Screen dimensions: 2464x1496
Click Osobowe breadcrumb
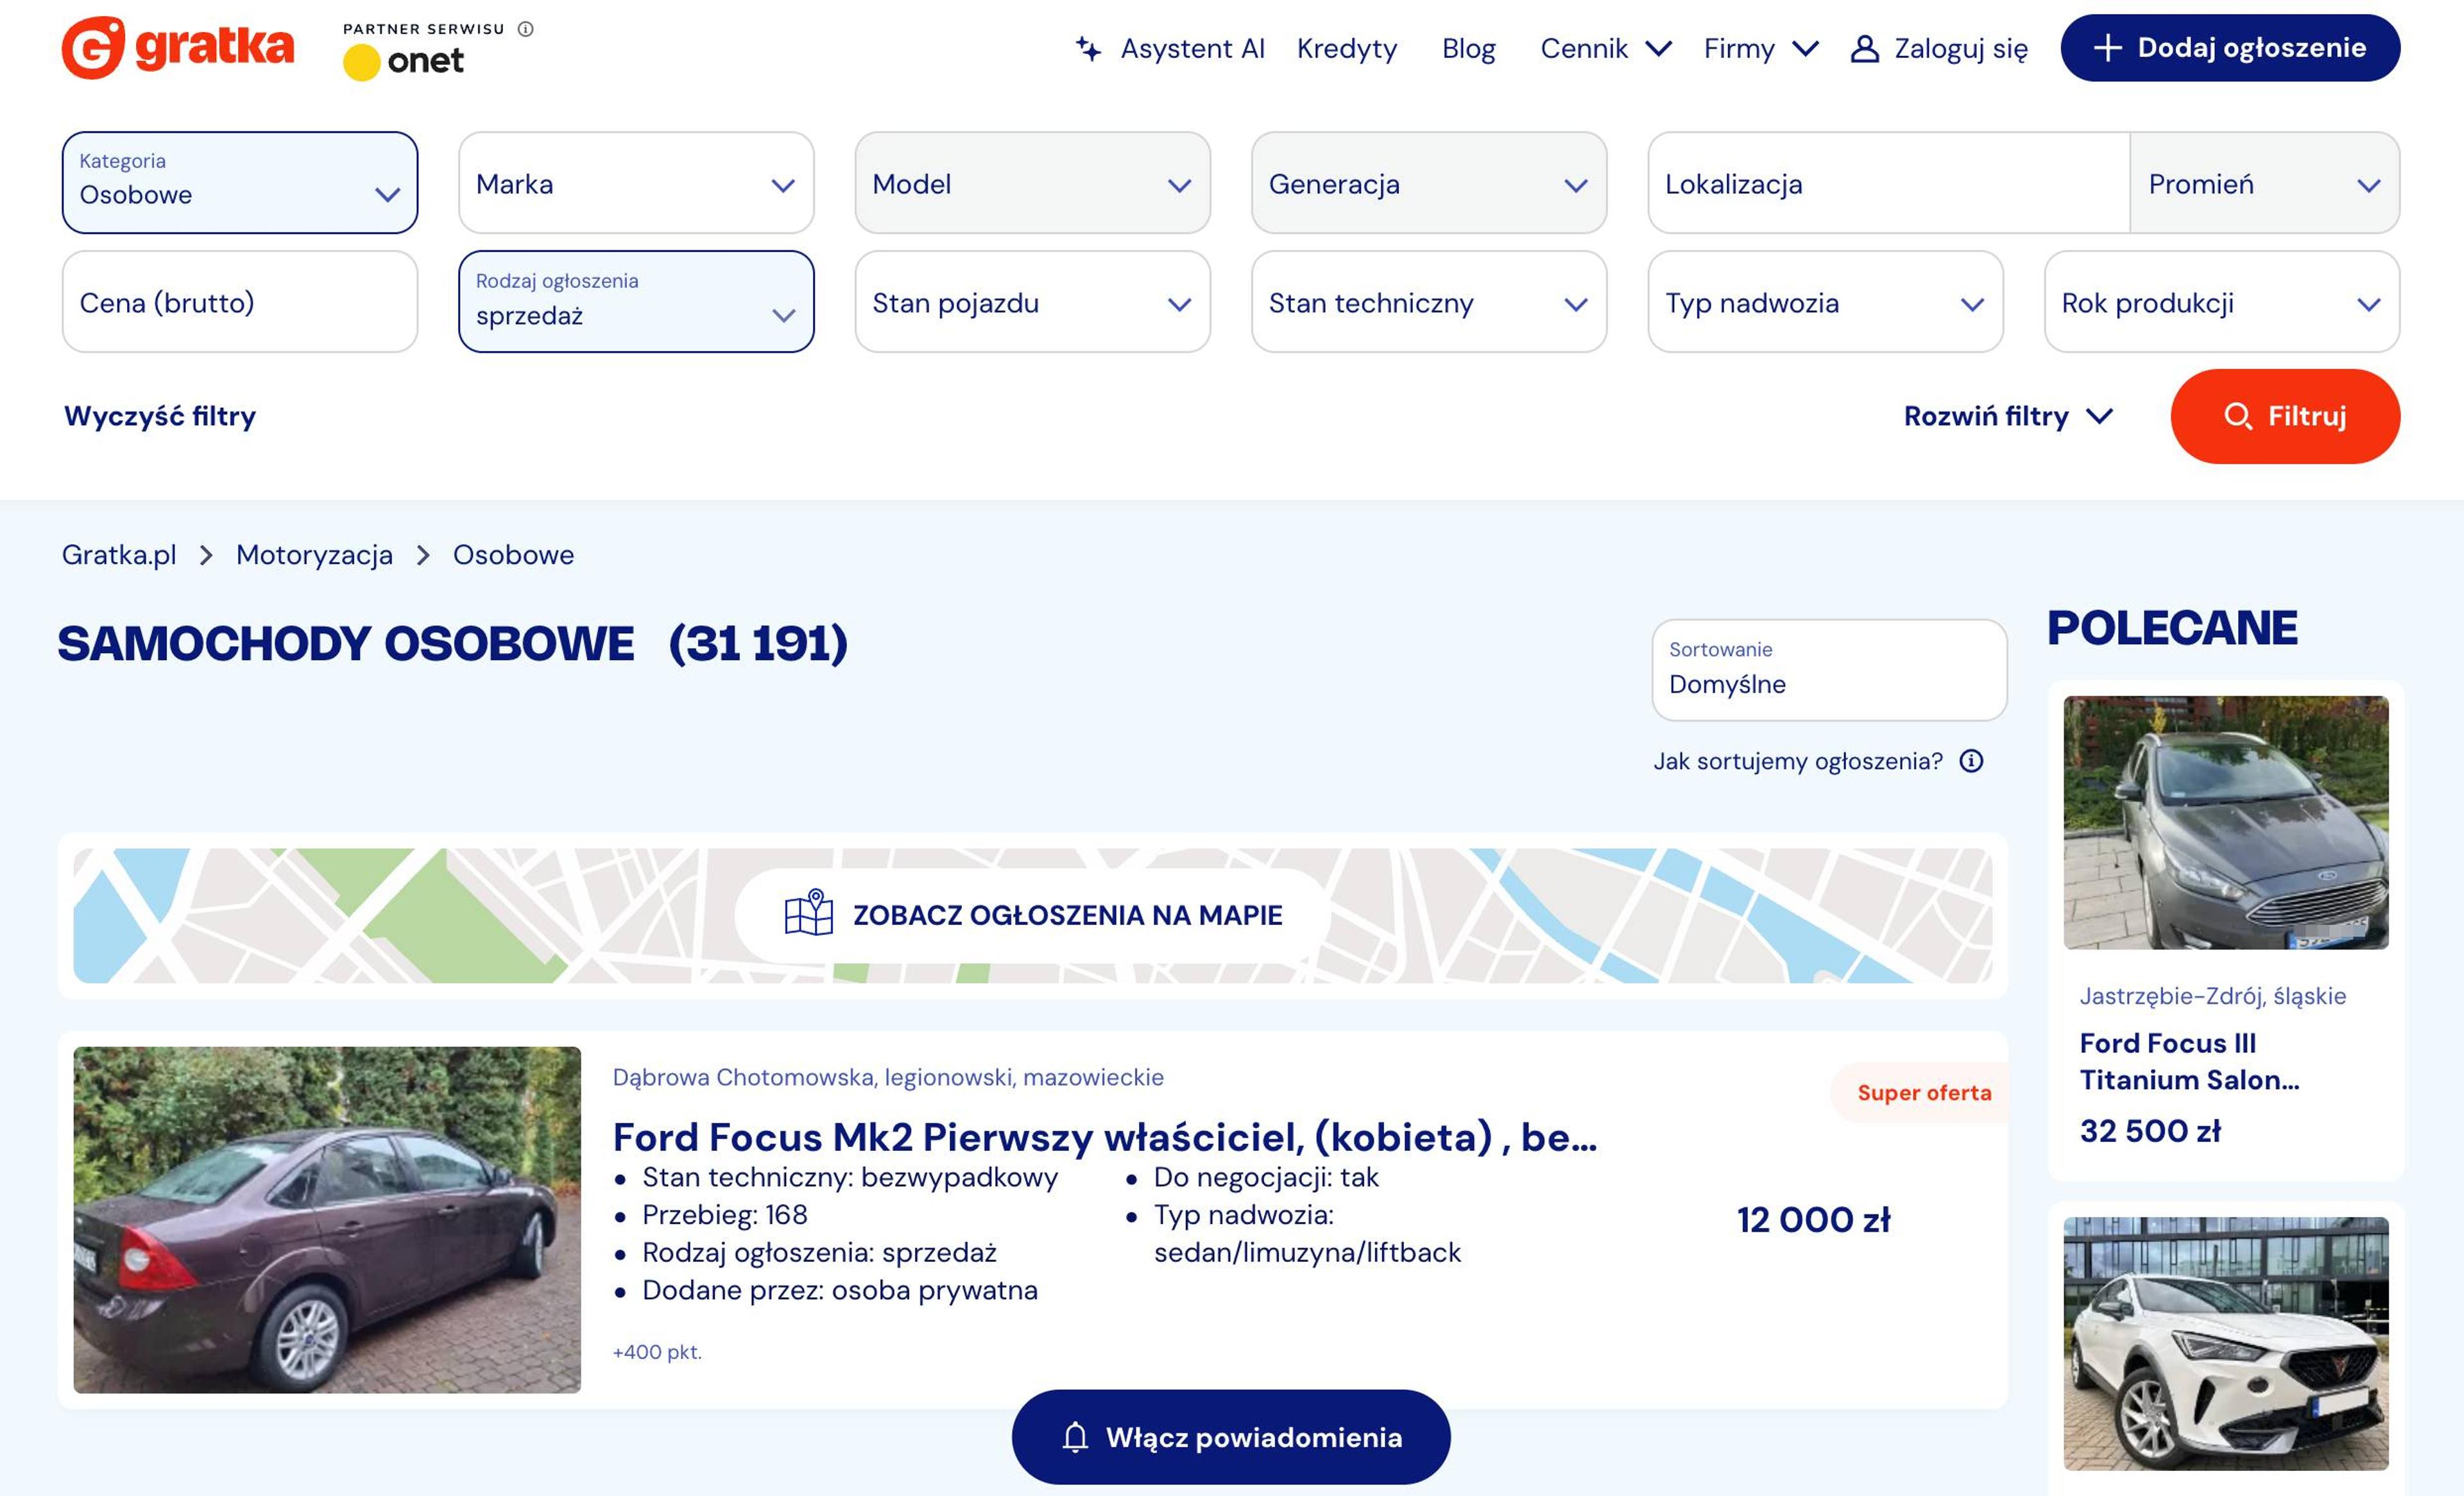click(513, 555)
